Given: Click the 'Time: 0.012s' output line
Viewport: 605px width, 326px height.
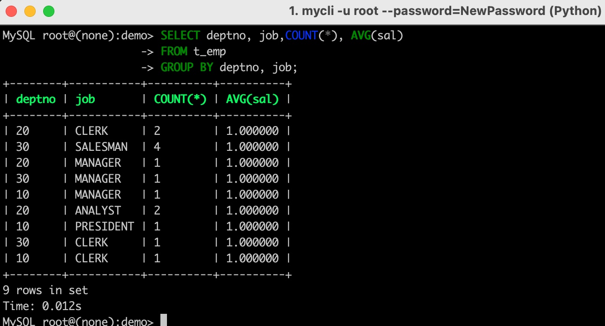Looking at the screenshot, I should pos(42,306).
